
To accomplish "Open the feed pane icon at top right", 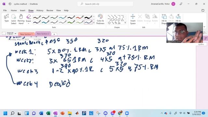I will (203, 10).
